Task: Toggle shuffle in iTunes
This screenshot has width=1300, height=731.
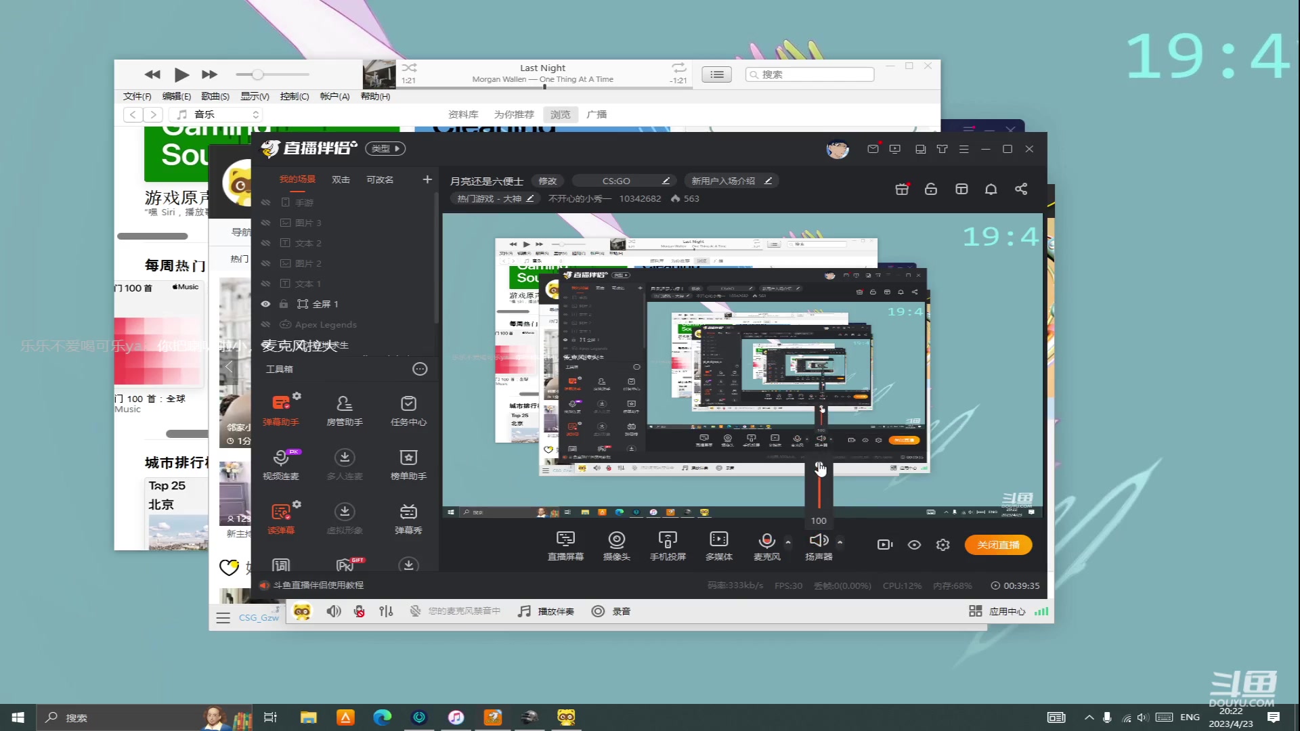Action: point(409,68)
